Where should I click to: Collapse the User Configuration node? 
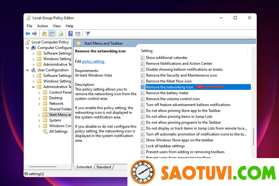28,70
